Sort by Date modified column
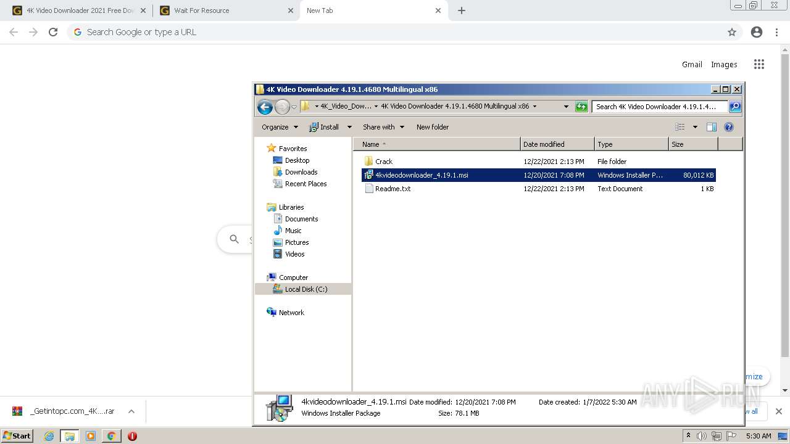The width and height of the screenshot is (790, 444). click(x=557, y=144)
